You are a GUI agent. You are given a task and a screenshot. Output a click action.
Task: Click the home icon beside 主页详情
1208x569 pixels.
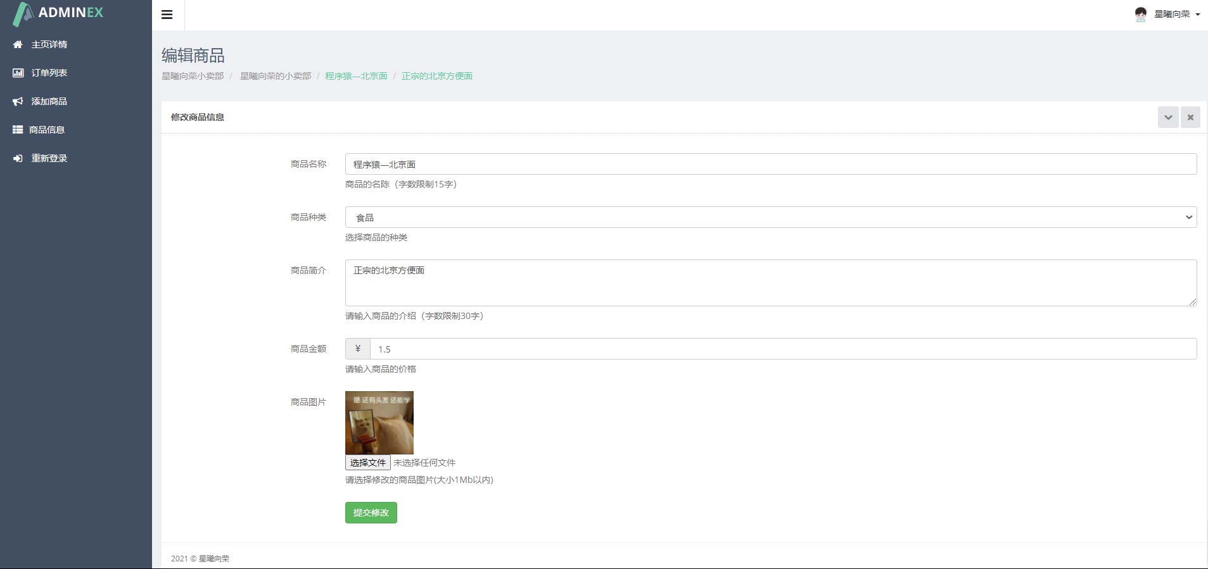tap(18, 44)
